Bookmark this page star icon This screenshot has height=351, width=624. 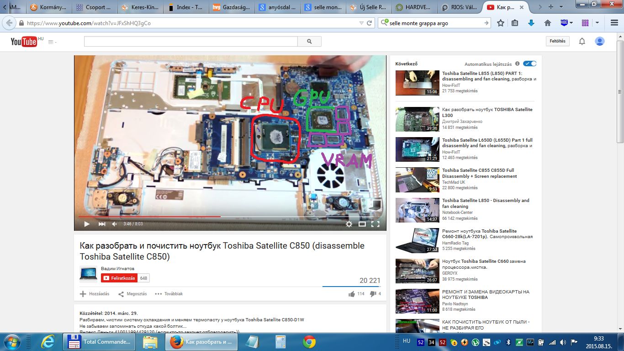coord(501,23)
